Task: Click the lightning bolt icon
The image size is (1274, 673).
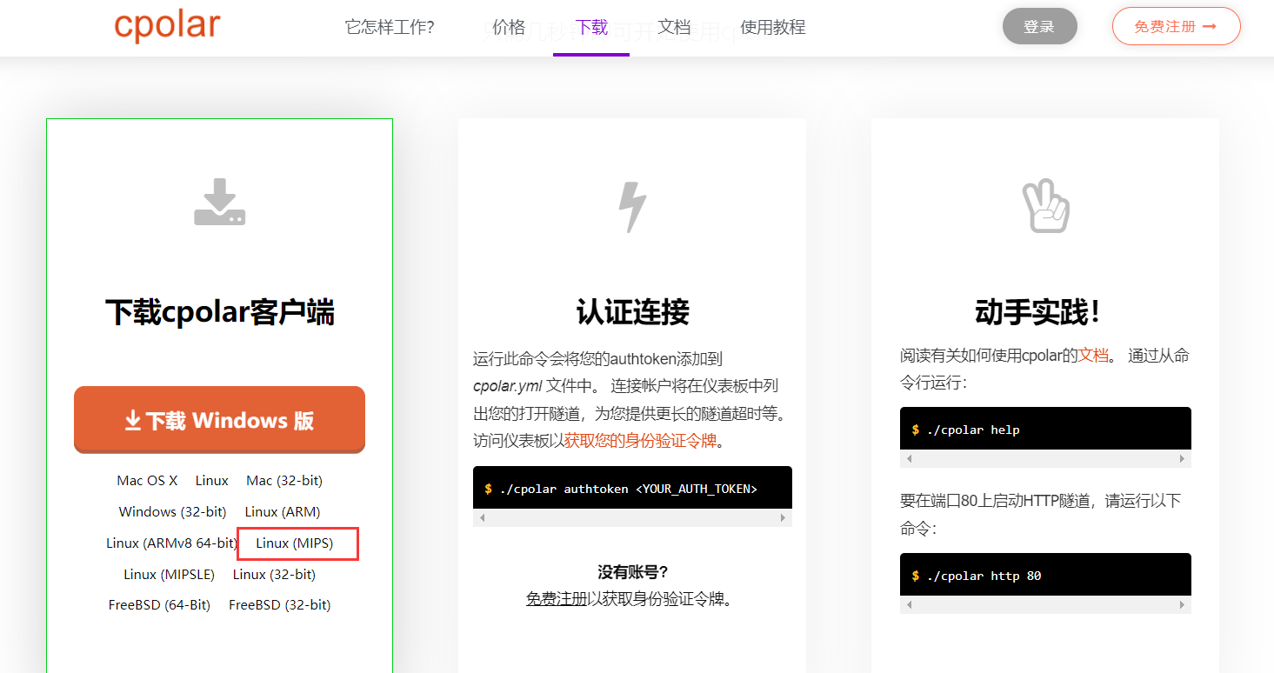Action: point(632,207)
